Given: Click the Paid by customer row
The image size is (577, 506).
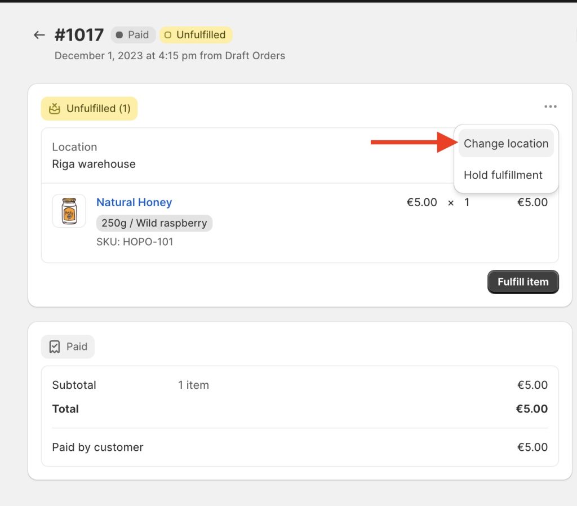Looking at the screenshot, I should [97, 447].
